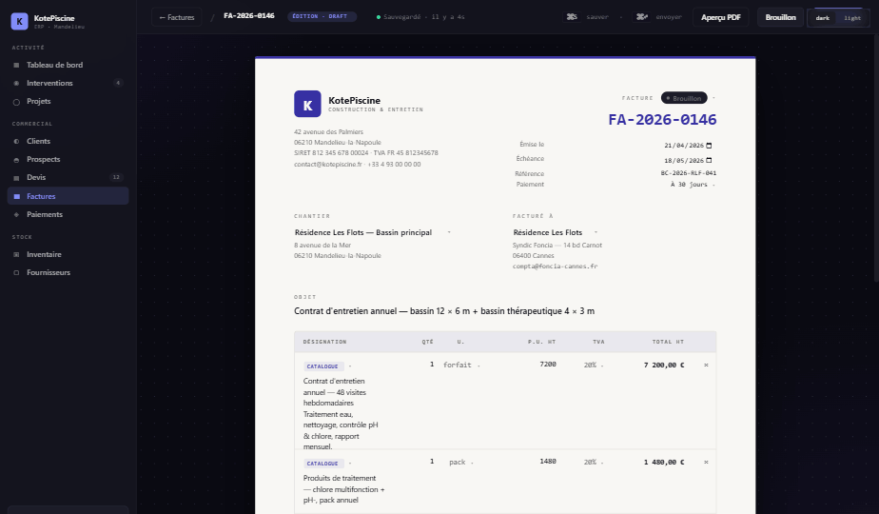Open Prospects in sidebar
Screen dimensions: 879x514
[x=68, y=160]
